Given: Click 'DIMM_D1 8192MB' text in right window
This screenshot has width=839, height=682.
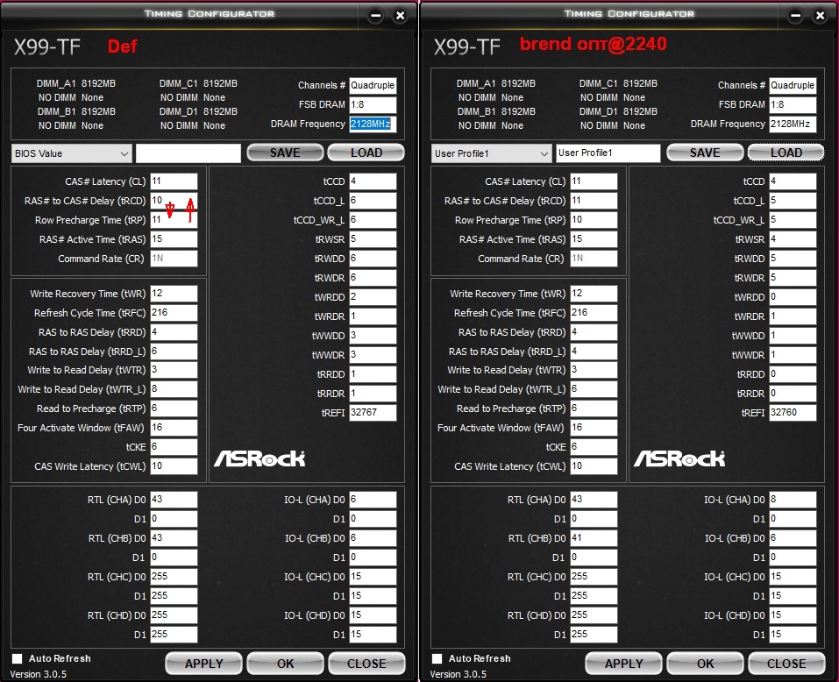Looking at the screenshot, I should tap(619, 111).
